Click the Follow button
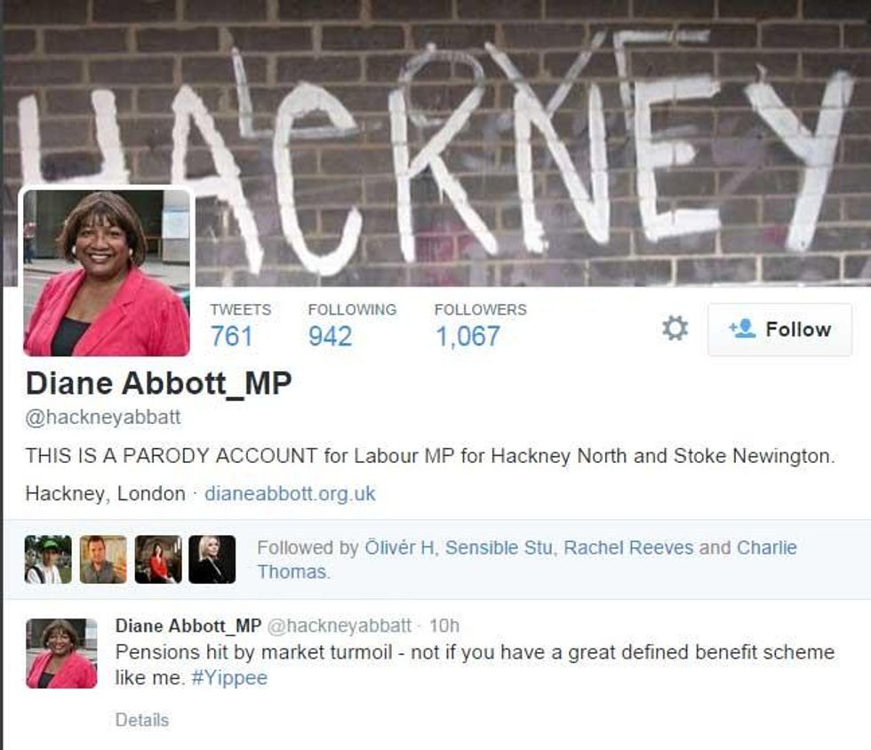Viewport: 871px width, 750px height. (x=780, y=330)
